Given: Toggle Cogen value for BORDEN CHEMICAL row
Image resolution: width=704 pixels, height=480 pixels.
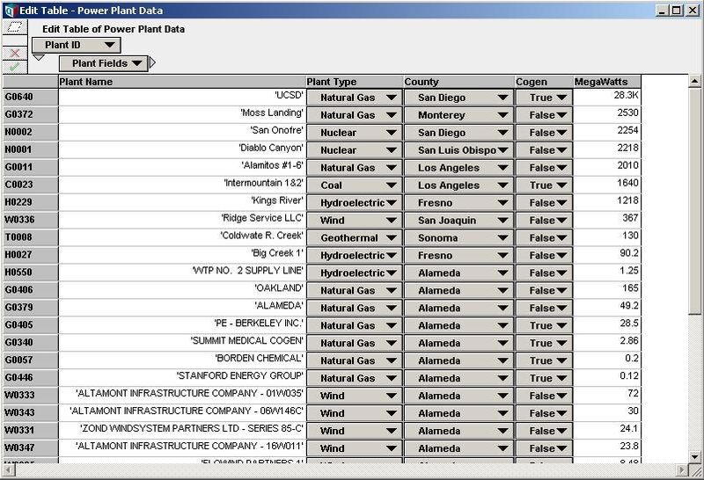Looking at the screenshot, I should (544, 360).
